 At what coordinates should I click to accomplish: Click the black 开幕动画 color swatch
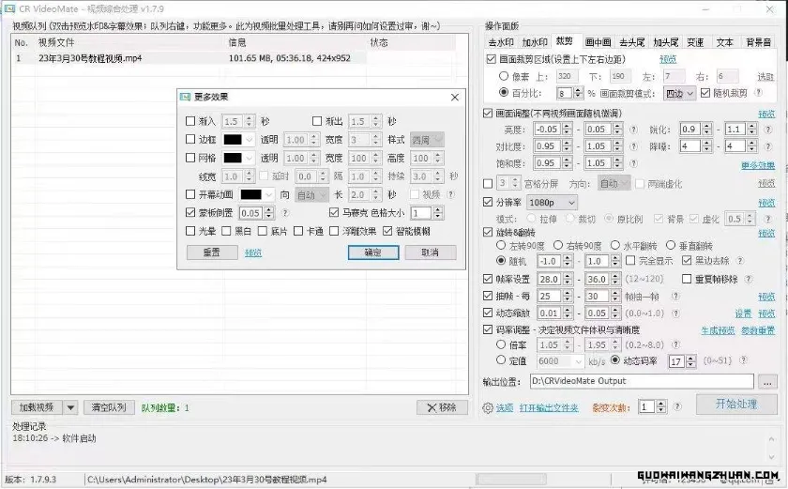(251, 194)
